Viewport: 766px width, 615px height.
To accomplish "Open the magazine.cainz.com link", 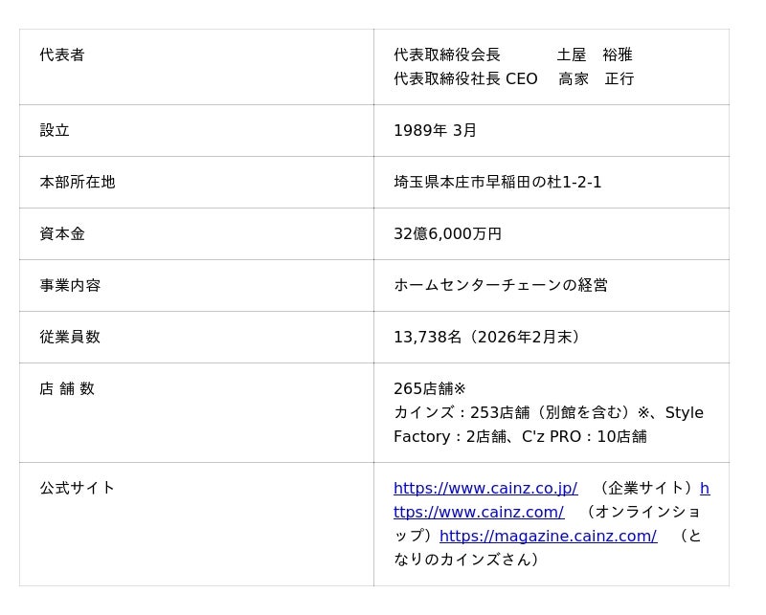I will click(548, 536).
